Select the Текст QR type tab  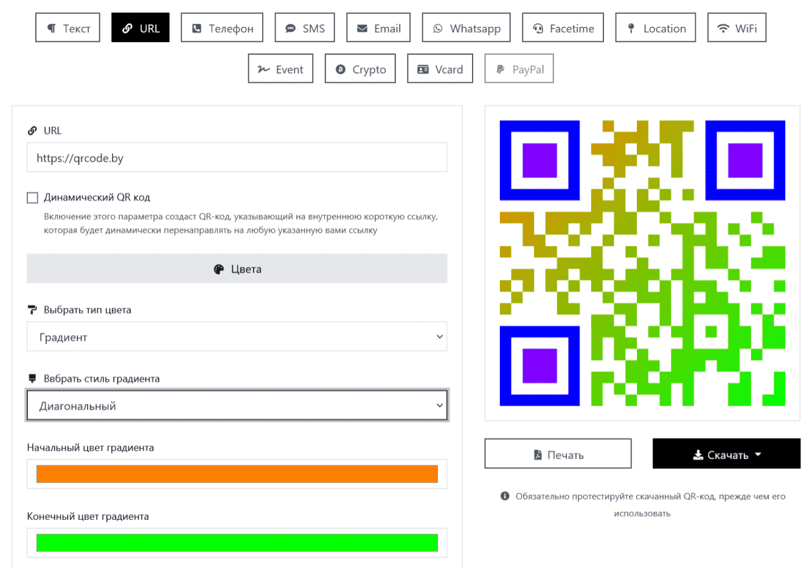coord(68,28)
